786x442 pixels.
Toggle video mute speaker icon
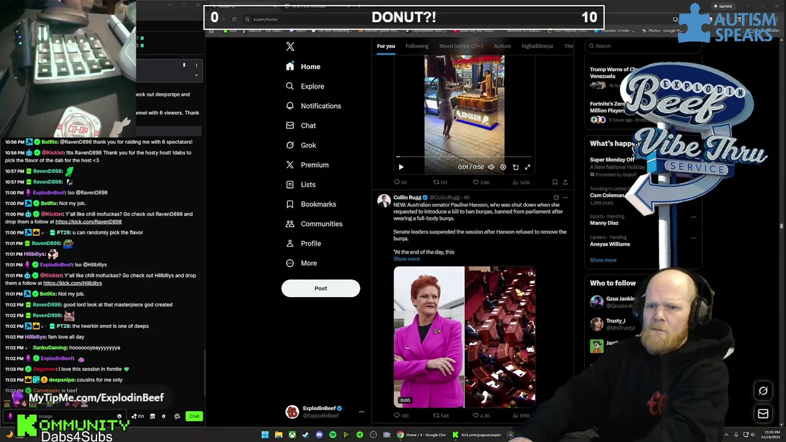(491, 167)
